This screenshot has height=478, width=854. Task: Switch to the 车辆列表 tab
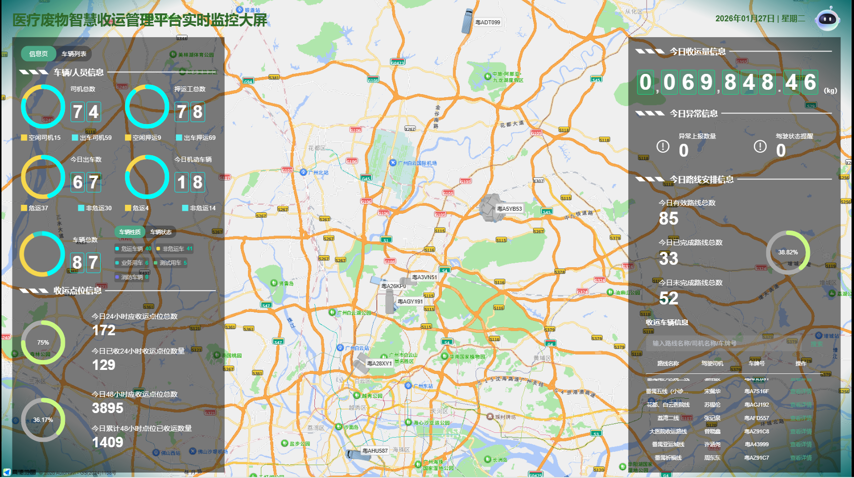[x=74, y=54]
